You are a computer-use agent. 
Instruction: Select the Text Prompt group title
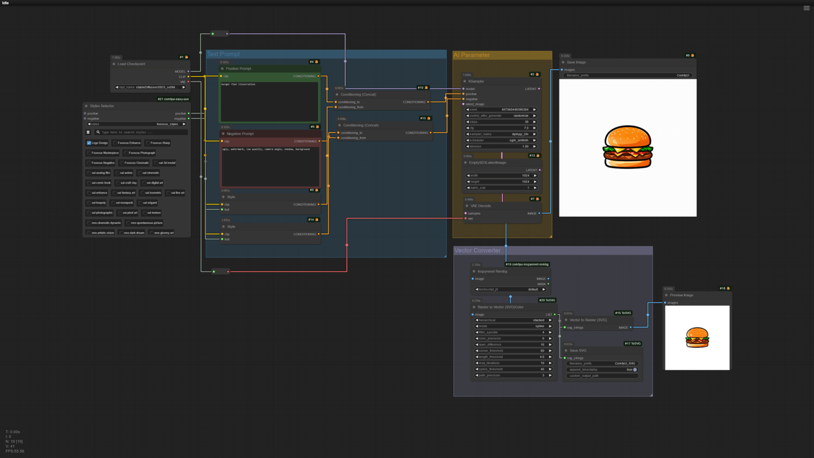223,54
